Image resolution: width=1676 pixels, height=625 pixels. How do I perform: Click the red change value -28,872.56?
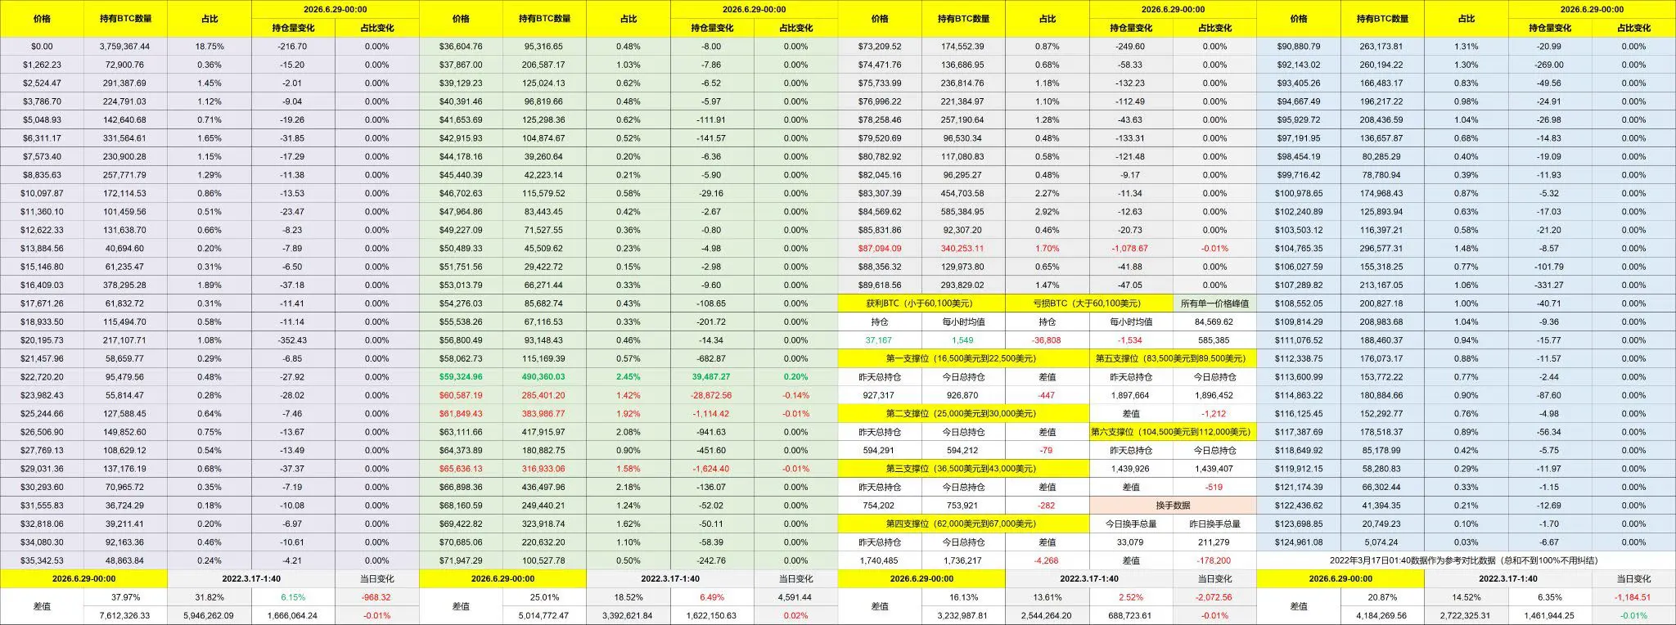click(711, 395)
